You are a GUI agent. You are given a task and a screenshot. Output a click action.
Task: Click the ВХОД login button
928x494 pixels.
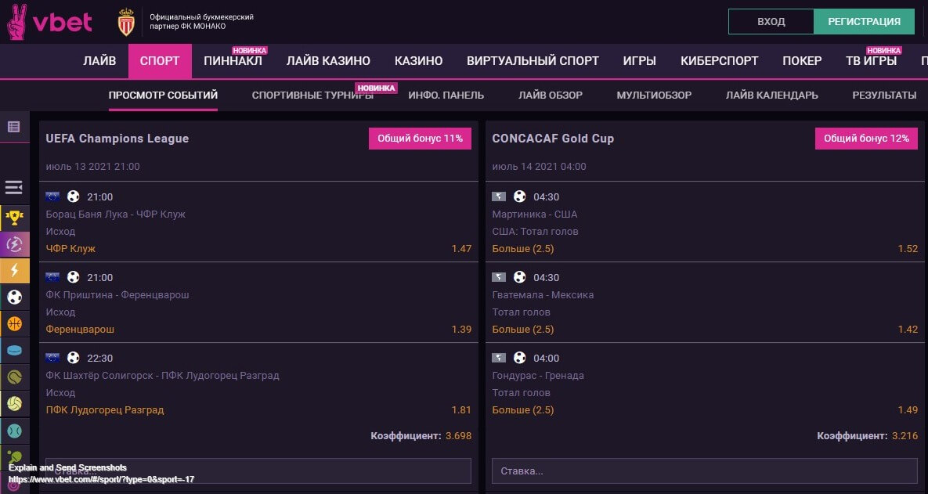pos(771,21)
